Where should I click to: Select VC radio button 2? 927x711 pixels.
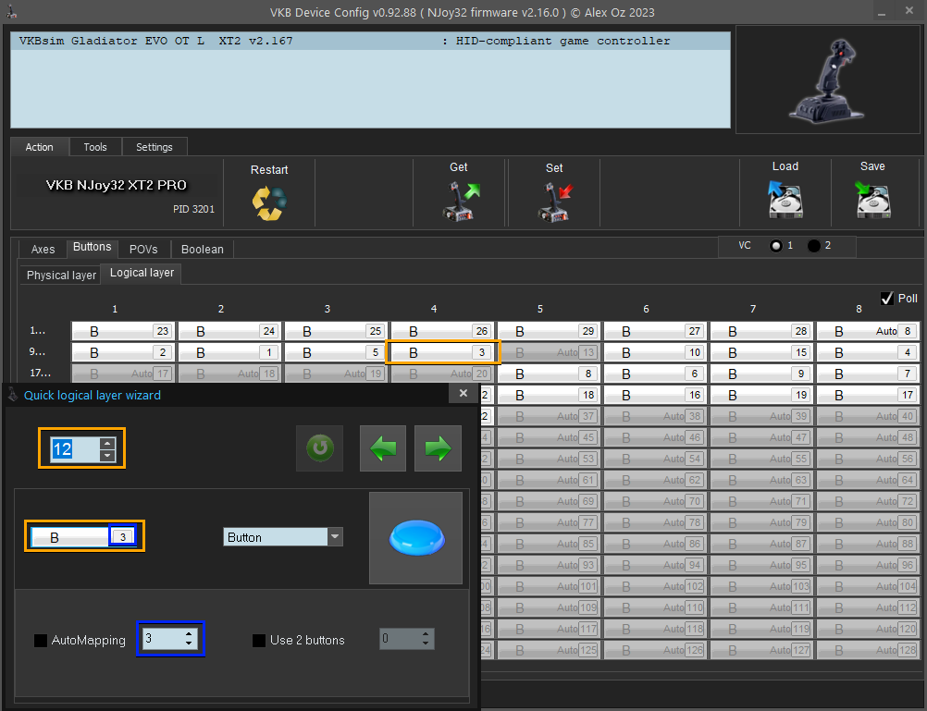813,246
